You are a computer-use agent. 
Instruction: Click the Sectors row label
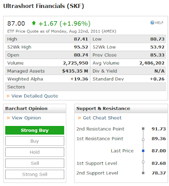coord(16,87)
